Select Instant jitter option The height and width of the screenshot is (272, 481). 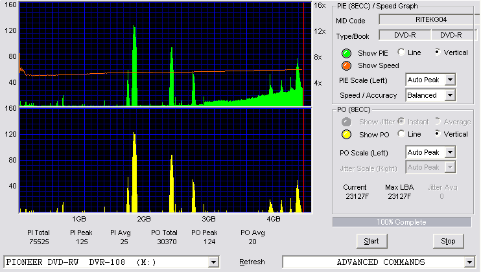(401, 121)
